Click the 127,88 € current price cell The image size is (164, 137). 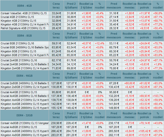(56, 83)
